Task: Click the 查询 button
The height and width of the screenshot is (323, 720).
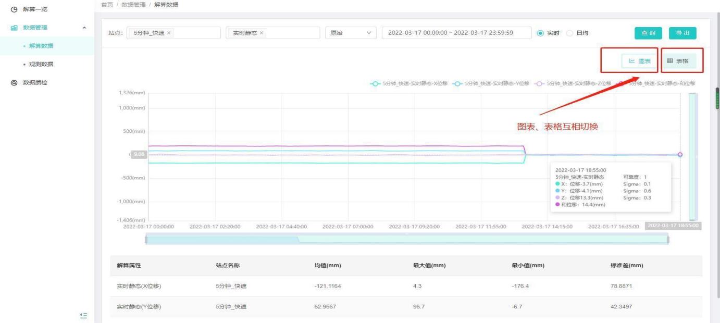Action: tap(648, 33)
